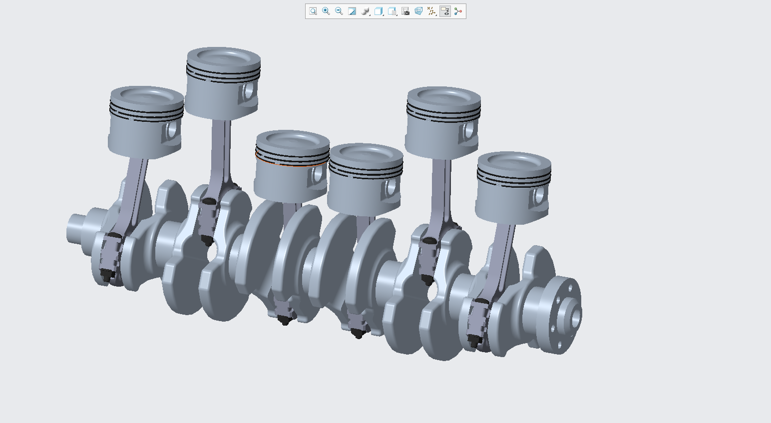This screenshot has width=771, height=423.
Task: Open the View Manager camera-table icon
Action: (x=405, y=11)
